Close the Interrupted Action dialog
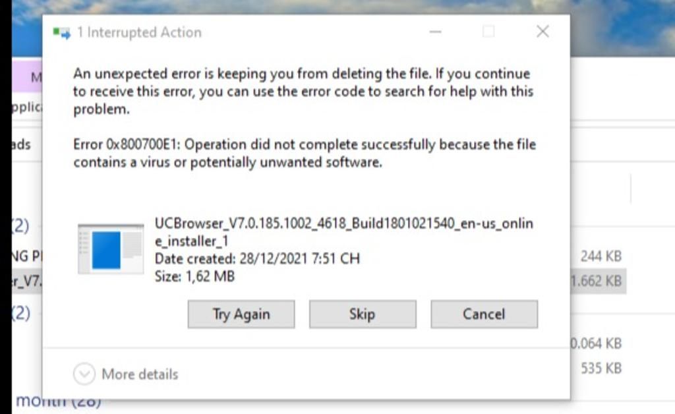 pos(543,32)
